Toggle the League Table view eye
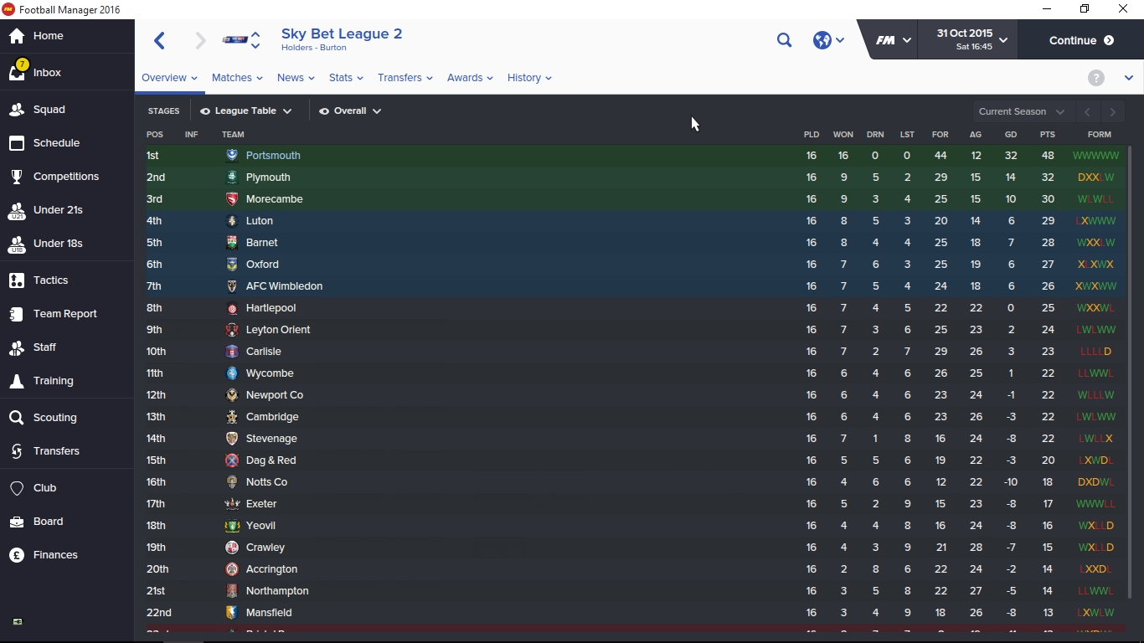This screenshot has width=1144, height=643. coord(205,111)
